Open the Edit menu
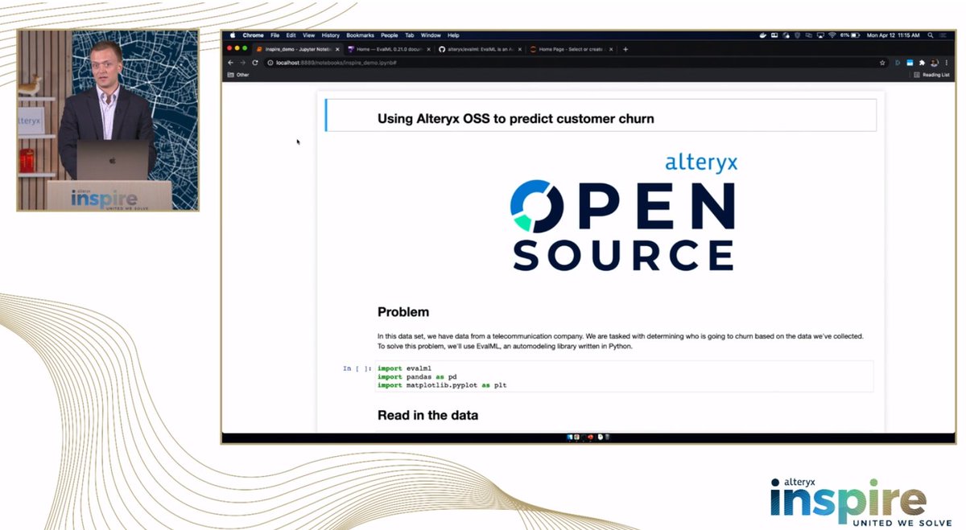 [291, 35]
